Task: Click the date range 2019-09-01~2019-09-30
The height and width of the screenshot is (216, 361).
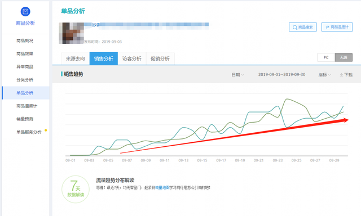Action: (x=281, y=75)
